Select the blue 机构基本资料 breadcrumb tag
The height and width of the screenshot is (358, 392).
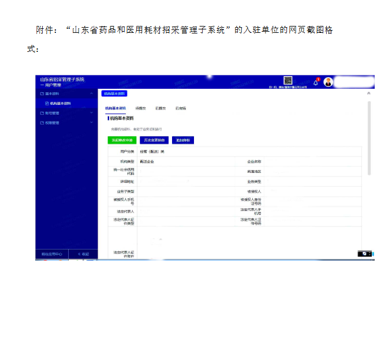pyautogui.click(x=114, y=93)
